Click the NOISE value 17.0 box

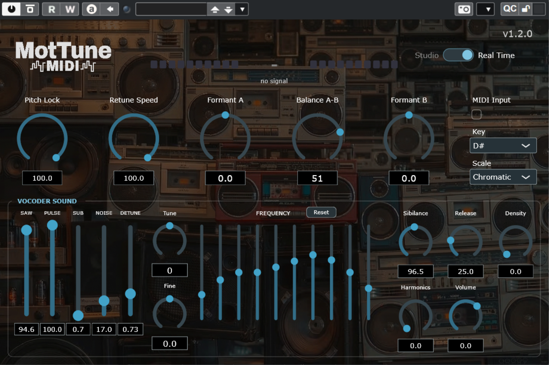[104, 329]
